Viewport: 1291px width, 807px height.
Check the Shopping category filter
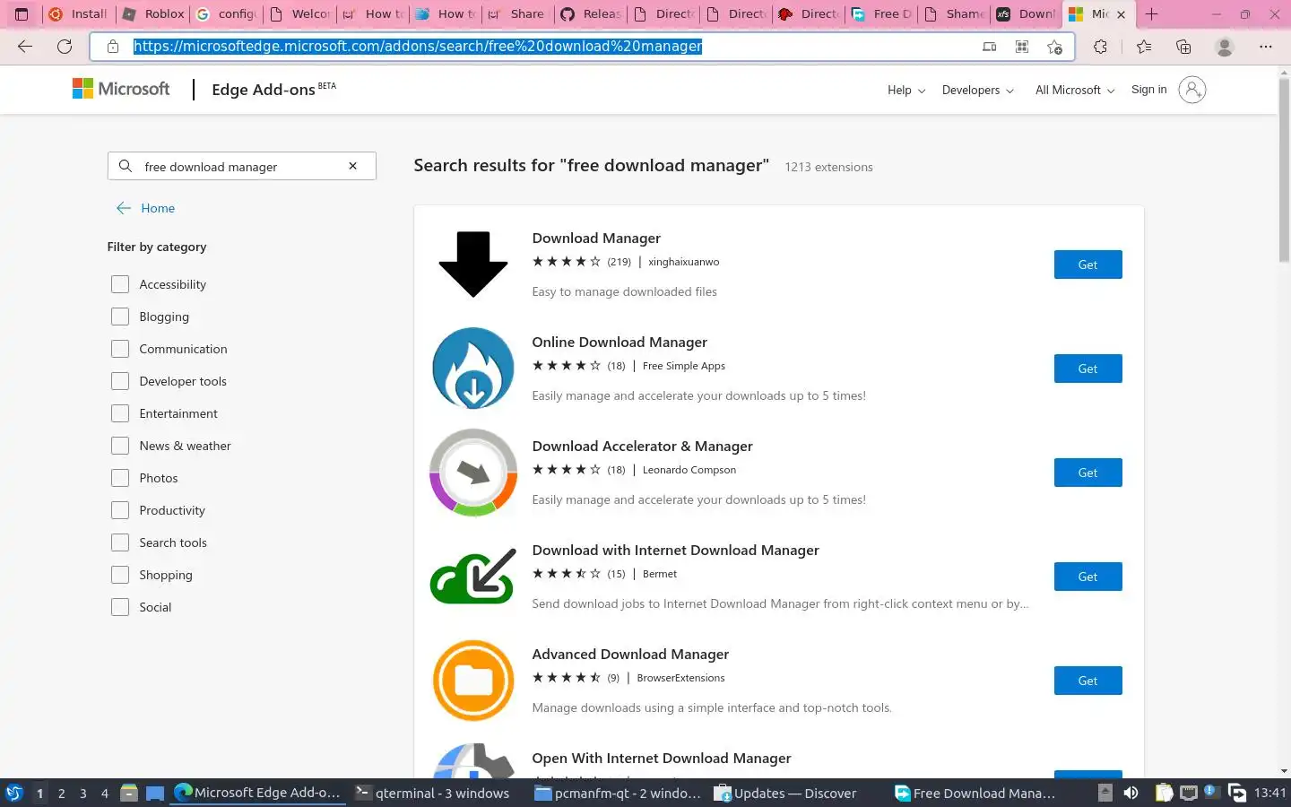point(120,575)
